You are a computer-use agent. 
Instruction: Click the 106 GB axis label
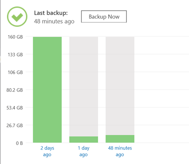click(15, 72)
